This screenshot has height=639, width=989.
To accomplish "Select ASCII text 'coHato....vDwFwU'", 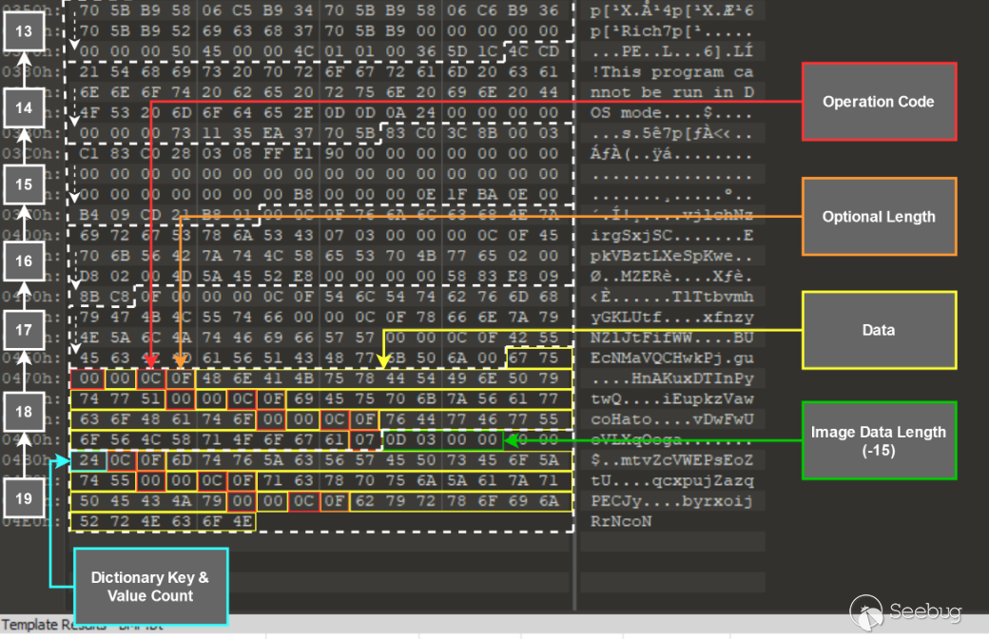I will (x=671, y=419).
